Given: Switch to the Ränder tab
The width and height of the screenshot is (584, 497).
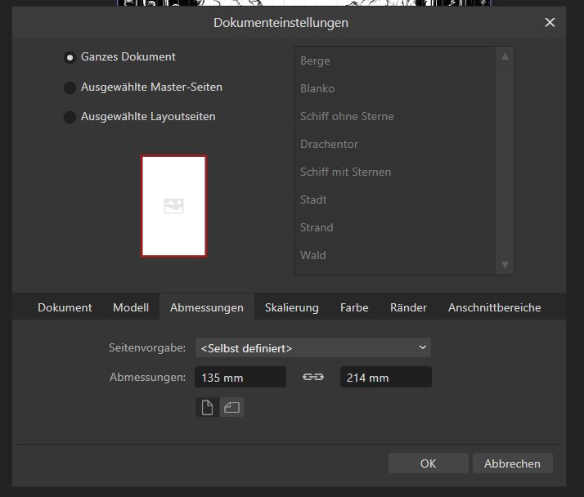Looking at the screenshot, I should (408, 307).
